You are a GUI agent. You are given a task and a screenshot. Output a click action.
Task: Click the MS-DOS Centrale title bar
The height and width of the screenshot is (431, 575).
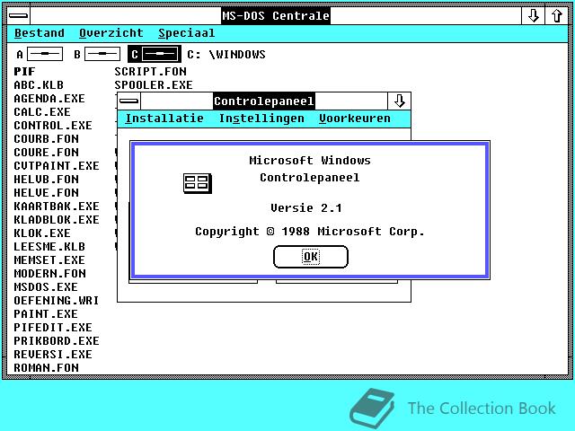[x=276, y=16]
